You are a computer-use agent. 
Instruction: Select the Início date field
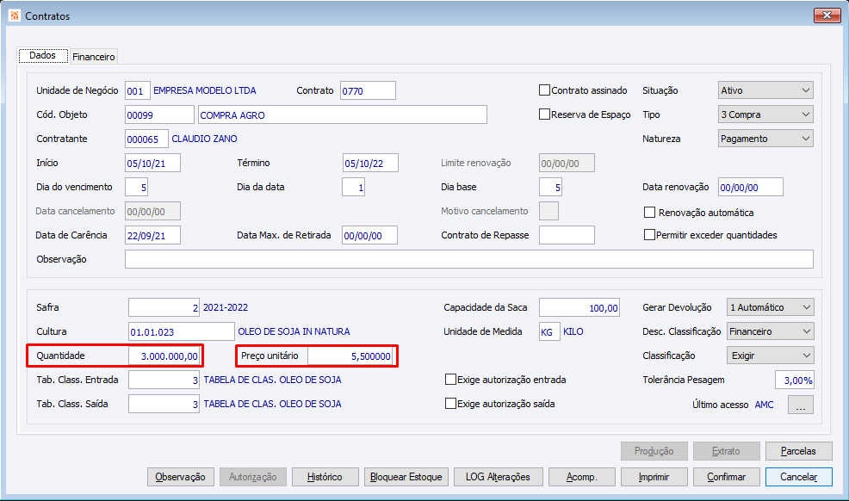pos(152,163)
